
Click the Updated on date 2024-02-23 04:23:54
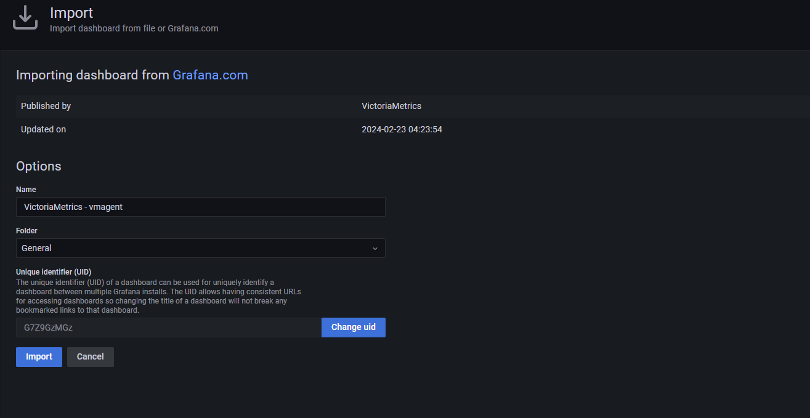click(x=402, y=129)
